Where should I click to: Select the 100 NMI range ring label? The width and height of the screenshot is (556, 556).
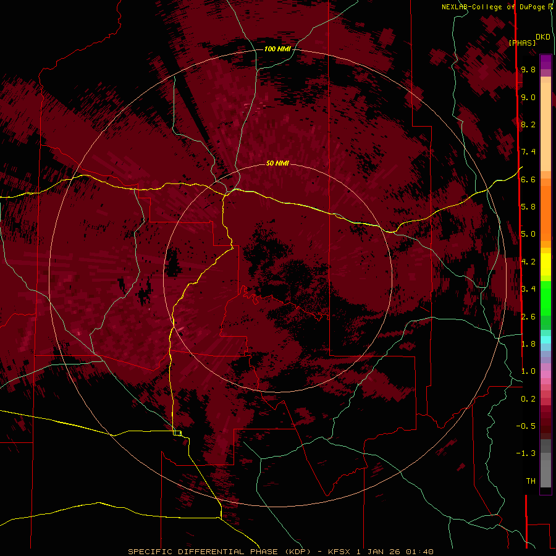tap(277, 49)
